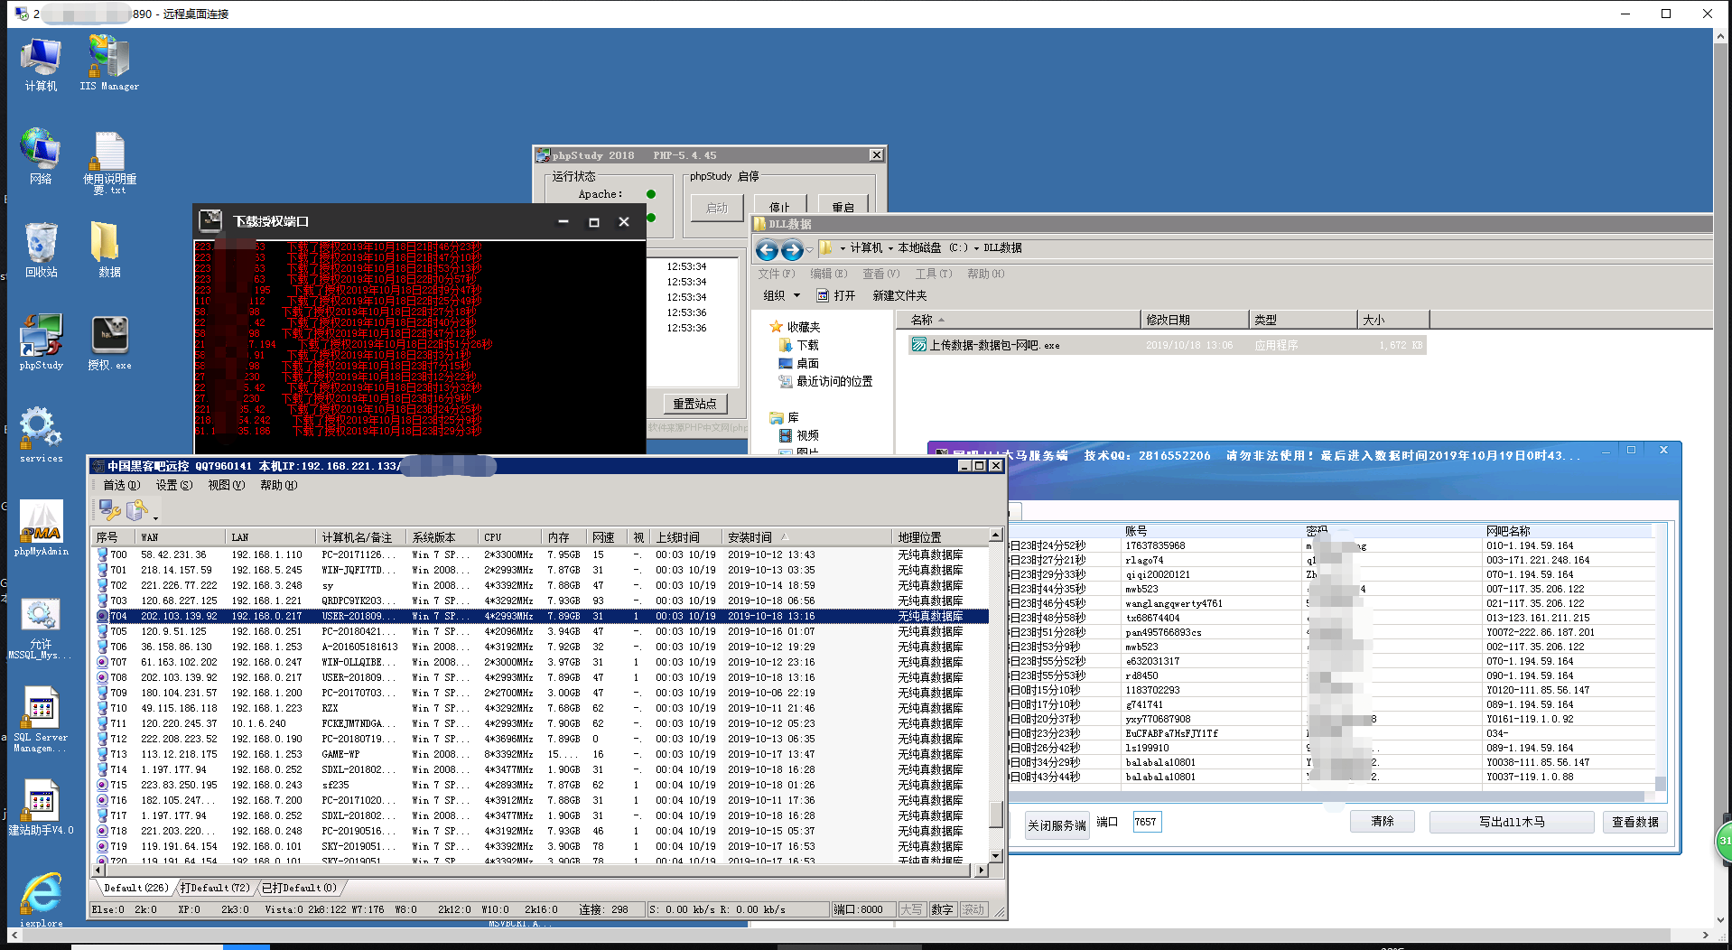The width and height of the screenshot is (1732, 950).
Task: Sort host list by 安装时间 column
Action: pos(808,537)
